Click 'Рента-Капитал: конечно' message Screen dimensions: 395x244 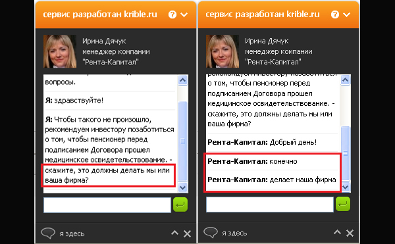[x=252, y=161]
